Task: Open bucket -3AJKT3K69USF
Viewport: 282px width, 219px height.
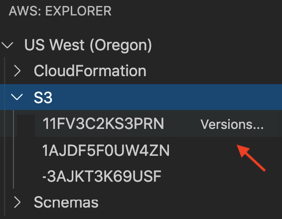Action: 102,176
